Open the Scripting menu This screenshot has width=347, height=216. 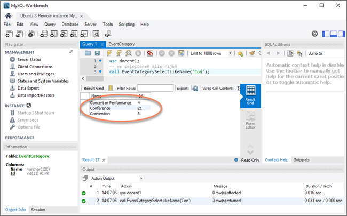click(127, 25)
